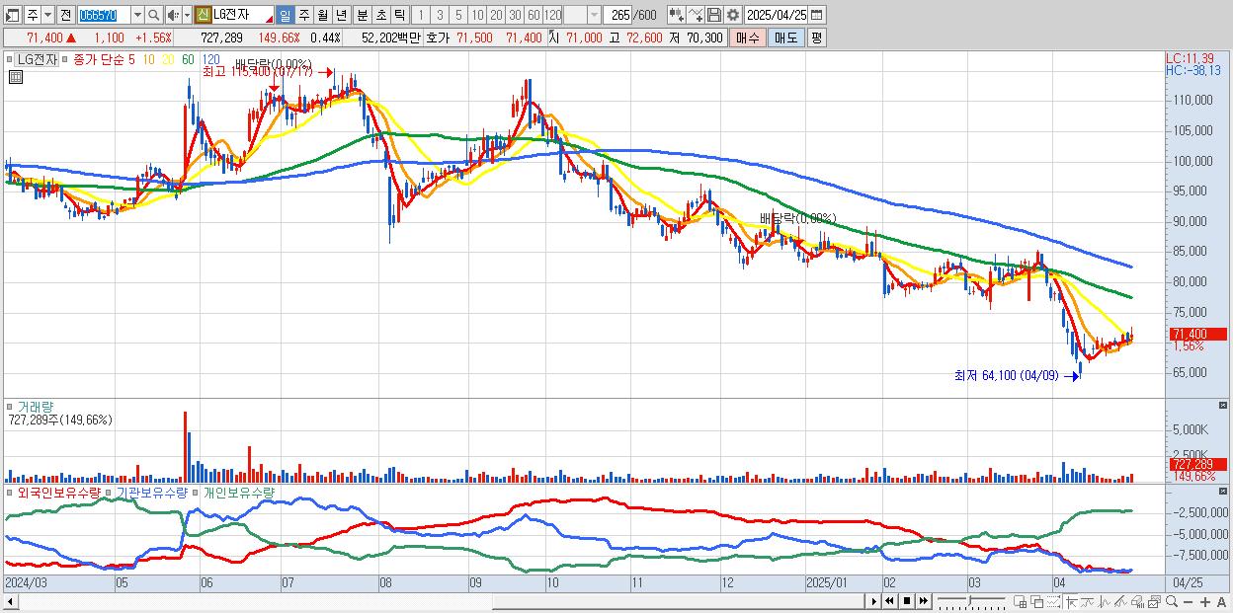Select interval 3 button
The image size is (1233, 613).
440,15
